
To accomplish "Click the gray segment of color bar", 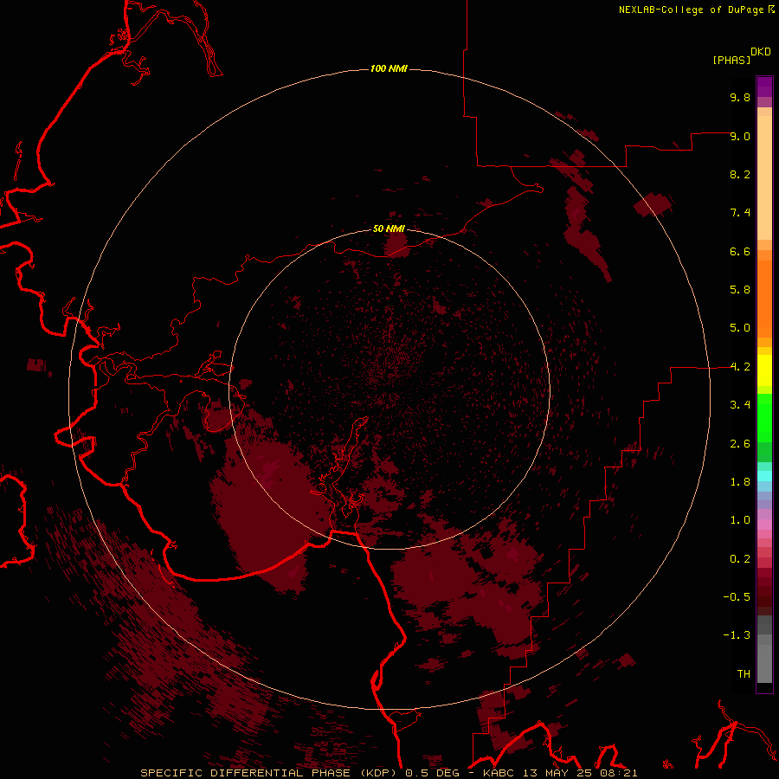I will 764,651.
